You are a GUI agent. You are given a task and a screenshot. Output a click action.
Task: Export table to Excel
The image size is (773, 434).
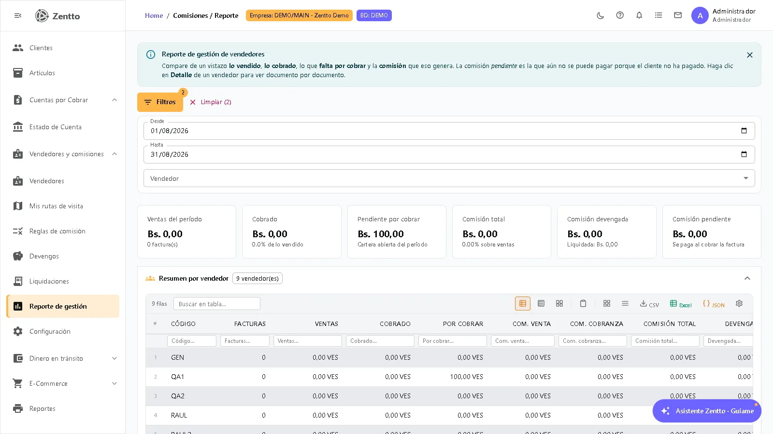tap(681, 304)
